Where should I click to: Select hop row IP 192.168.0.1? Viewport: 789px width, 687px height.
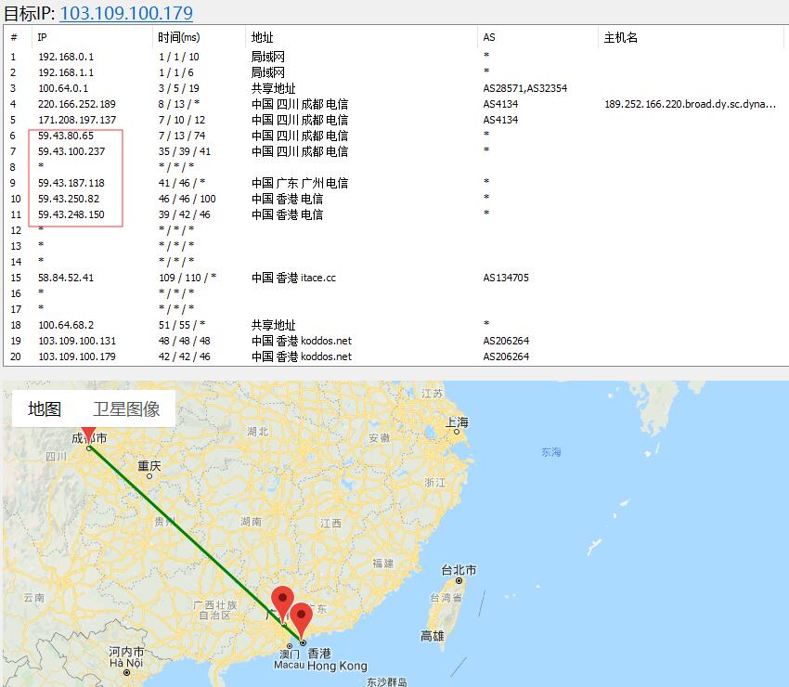66,57
